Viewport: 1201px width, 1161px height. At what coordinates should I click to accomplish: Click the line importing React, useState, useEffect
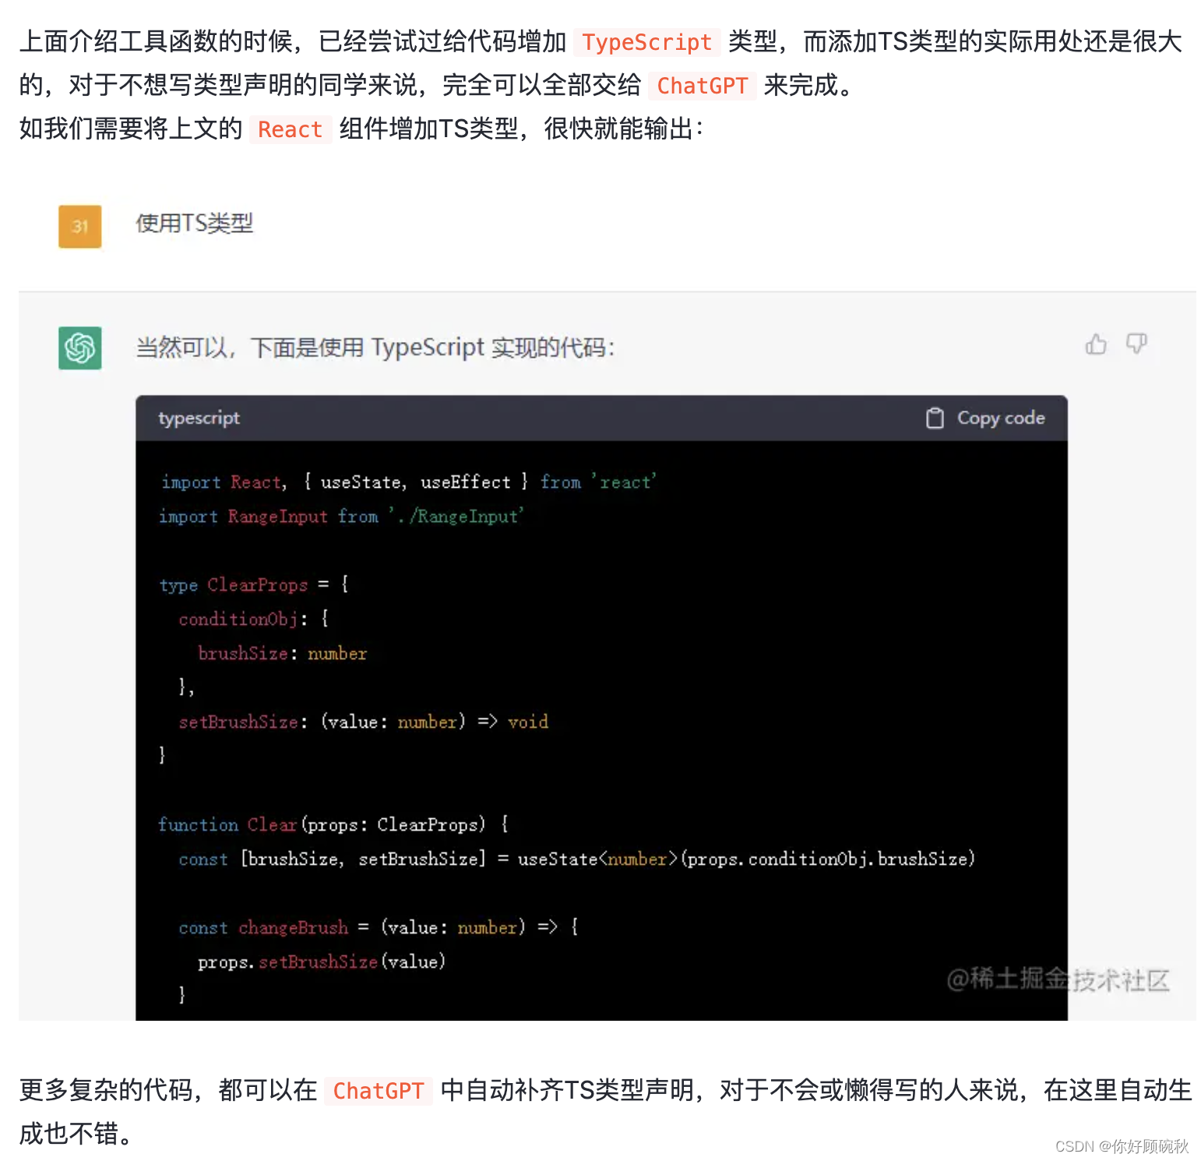(409, 482)
